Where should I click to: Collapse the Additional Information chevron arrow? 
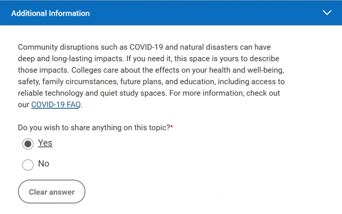tap(327, 13)
